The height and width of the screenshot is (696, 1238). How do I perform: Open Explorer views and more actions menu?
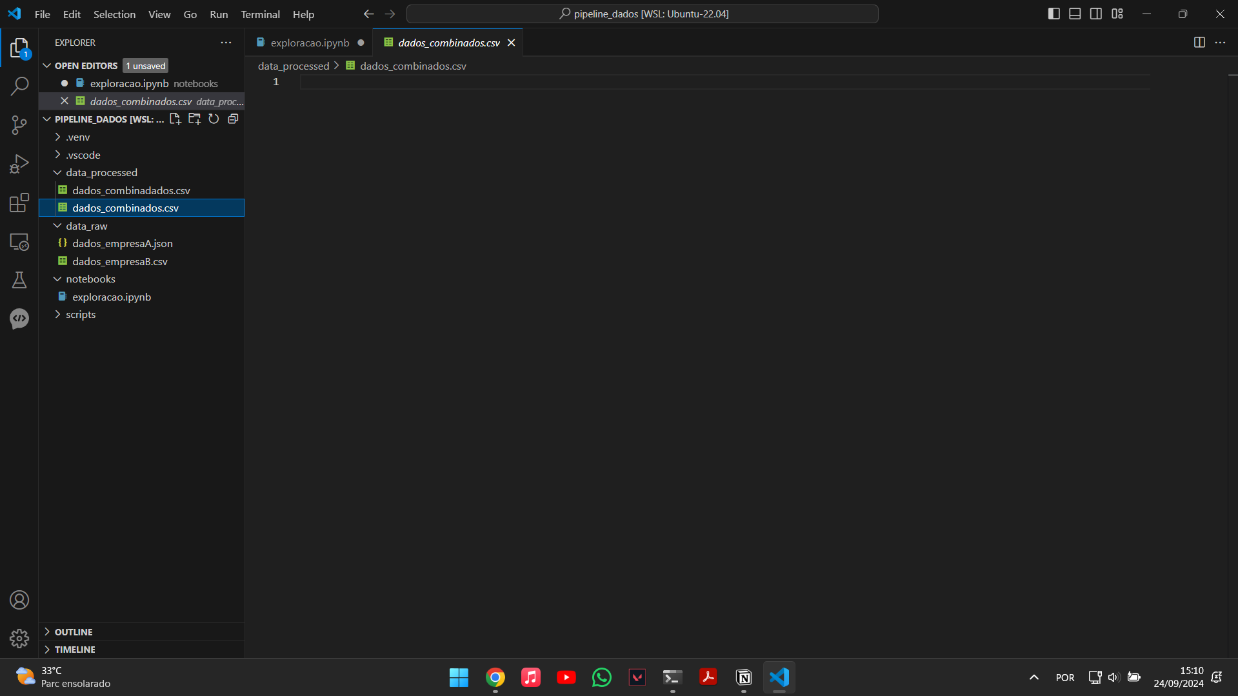coord(226,43)
